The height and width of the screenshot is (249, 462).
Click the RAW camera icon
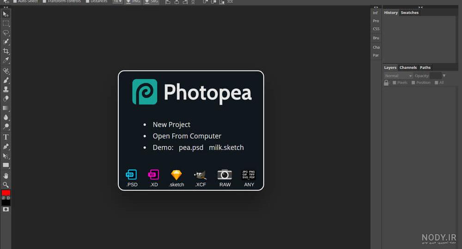point(225,174)
